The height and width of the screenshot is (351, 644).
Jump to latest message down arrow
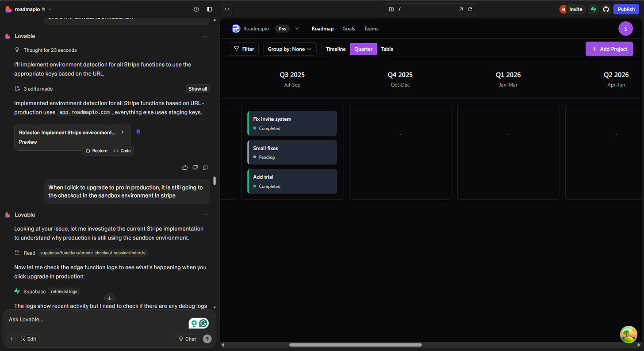click(x=109, y=298)
